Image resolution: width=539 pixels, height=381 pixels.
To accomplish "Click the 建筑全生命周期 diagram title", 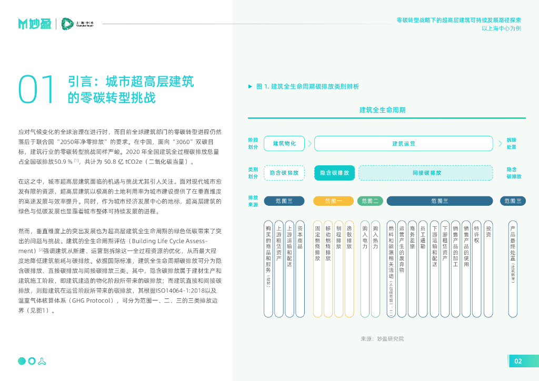I will tap(383, 110).
